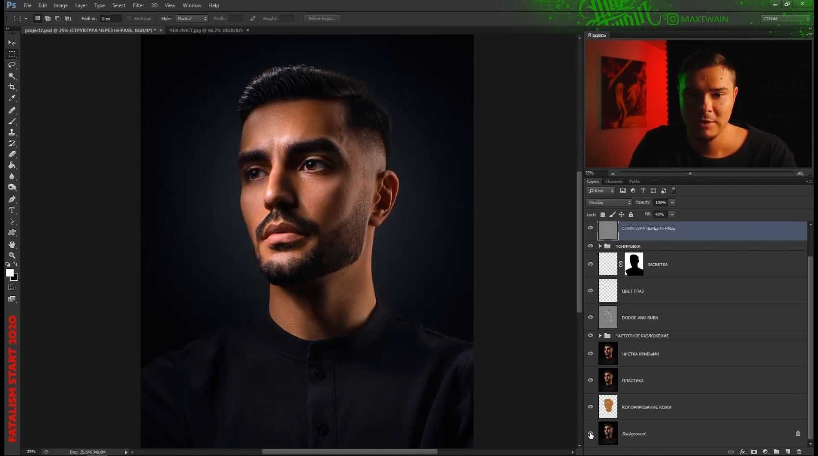Open the Filter menu
Viewport: 818px width, 456px height.
coord(138,5)
